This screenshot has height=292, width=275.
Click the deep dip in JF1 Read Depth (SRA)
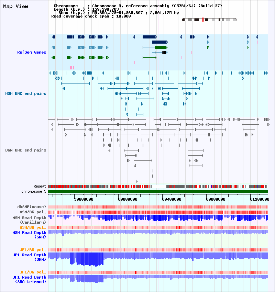87,259
